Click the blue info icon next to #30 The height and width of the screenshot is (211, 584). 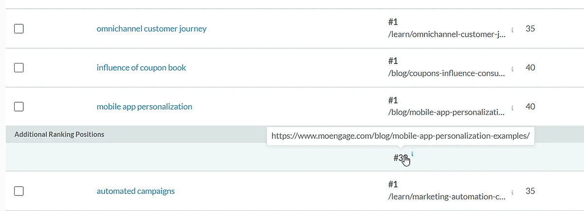pos(413,154)
